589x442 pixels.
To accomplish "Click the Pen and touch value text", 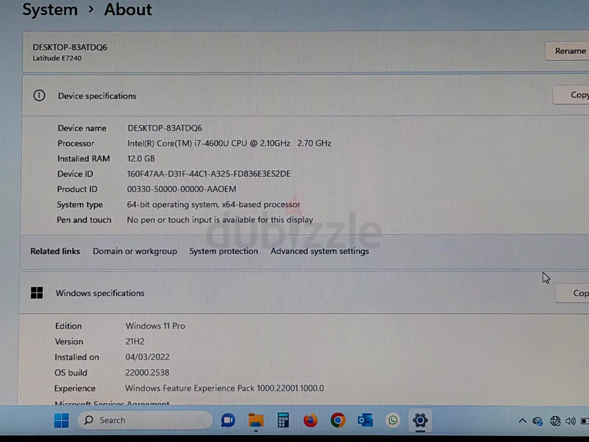I will 220,220.
